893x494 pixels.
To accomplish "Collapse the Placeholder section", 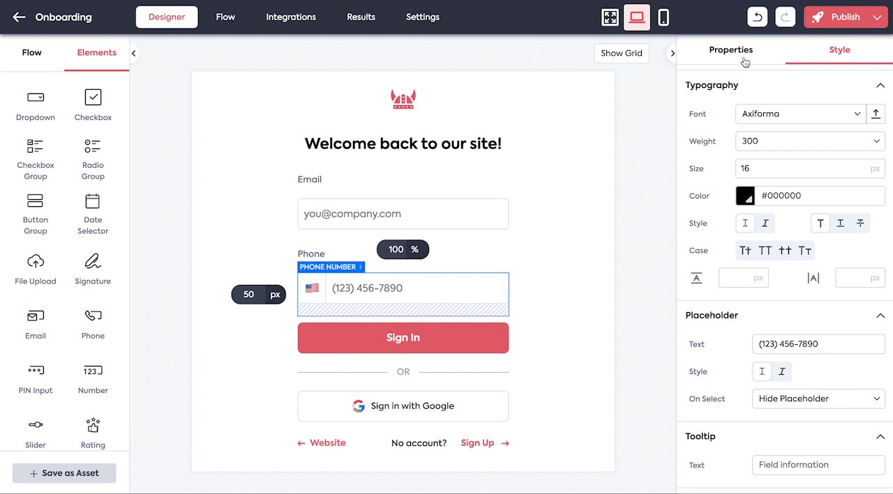I will (x=880, y=316).
